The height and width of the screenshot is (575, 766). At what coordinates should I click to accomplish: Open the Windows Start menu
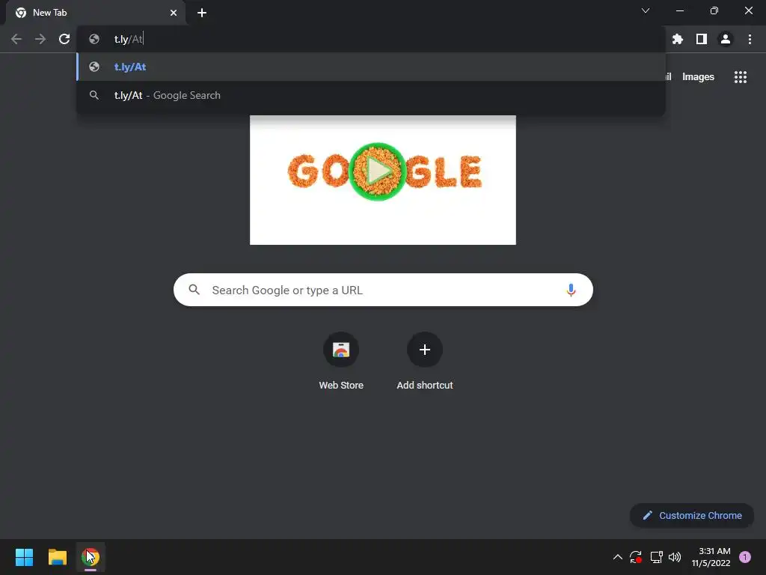(24, 557)
